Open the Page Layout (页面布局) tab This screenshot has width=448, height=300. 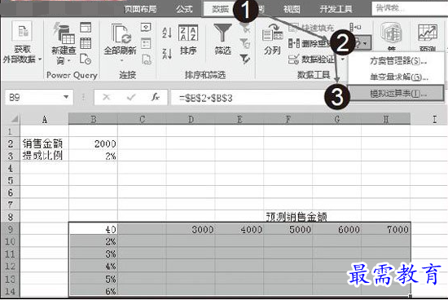(140, 9)
